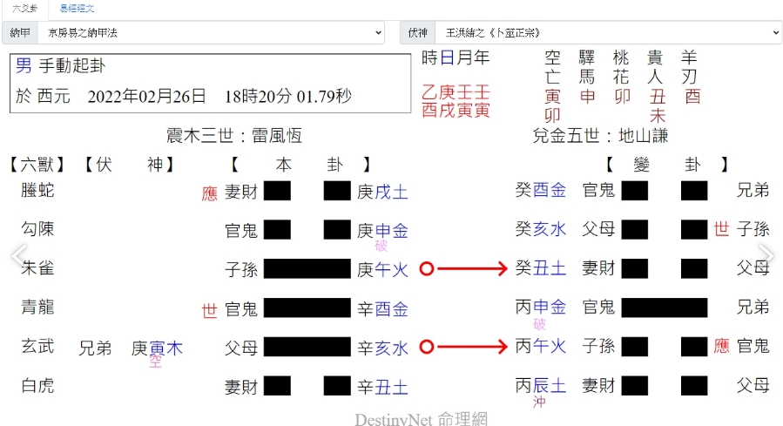Switch to the 六爻卦 tab
Viewport: 783px width, 426px height.
pyautogui.click(x=24, y=8)
